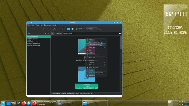Open the Copy to submenu
The height and width of the screenshot is (106, 189).
point(96,62)
